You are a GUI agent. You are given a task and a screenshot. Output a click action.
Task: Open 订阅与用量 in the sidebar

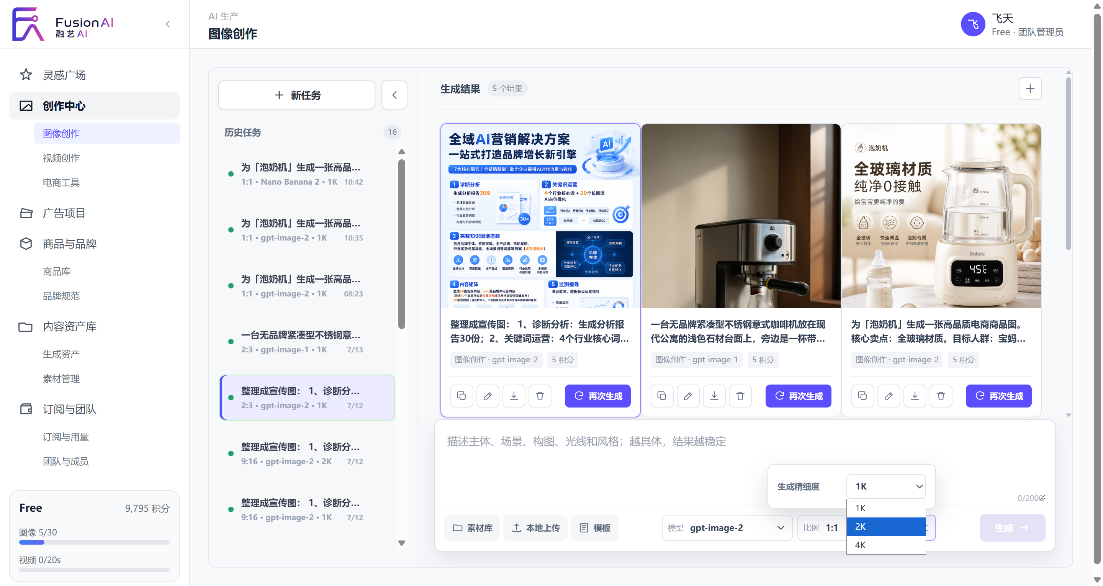coord(106,437)
